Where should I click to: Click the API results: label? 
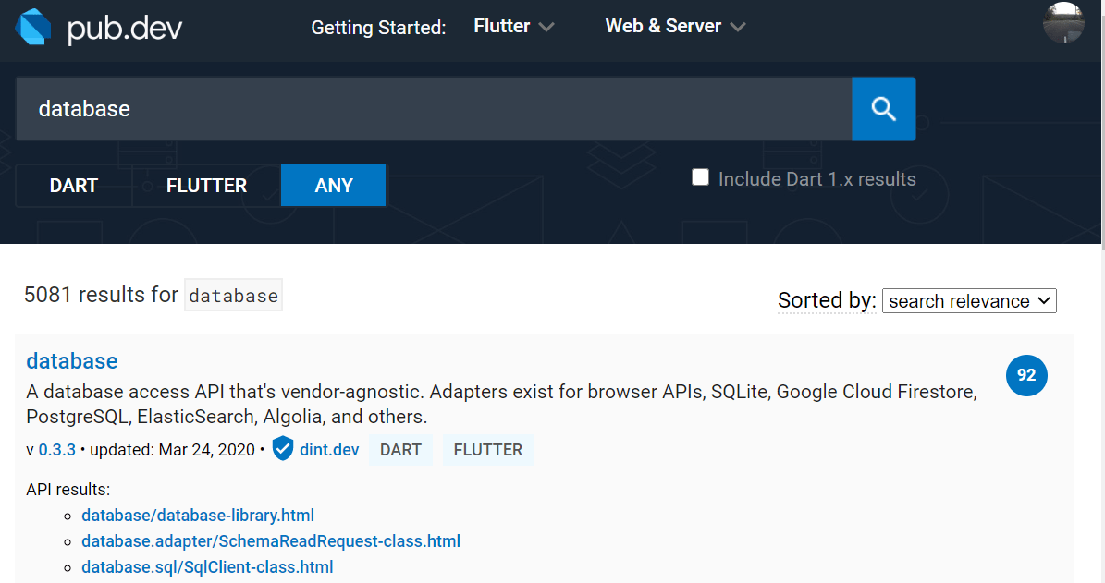point(68,490)
